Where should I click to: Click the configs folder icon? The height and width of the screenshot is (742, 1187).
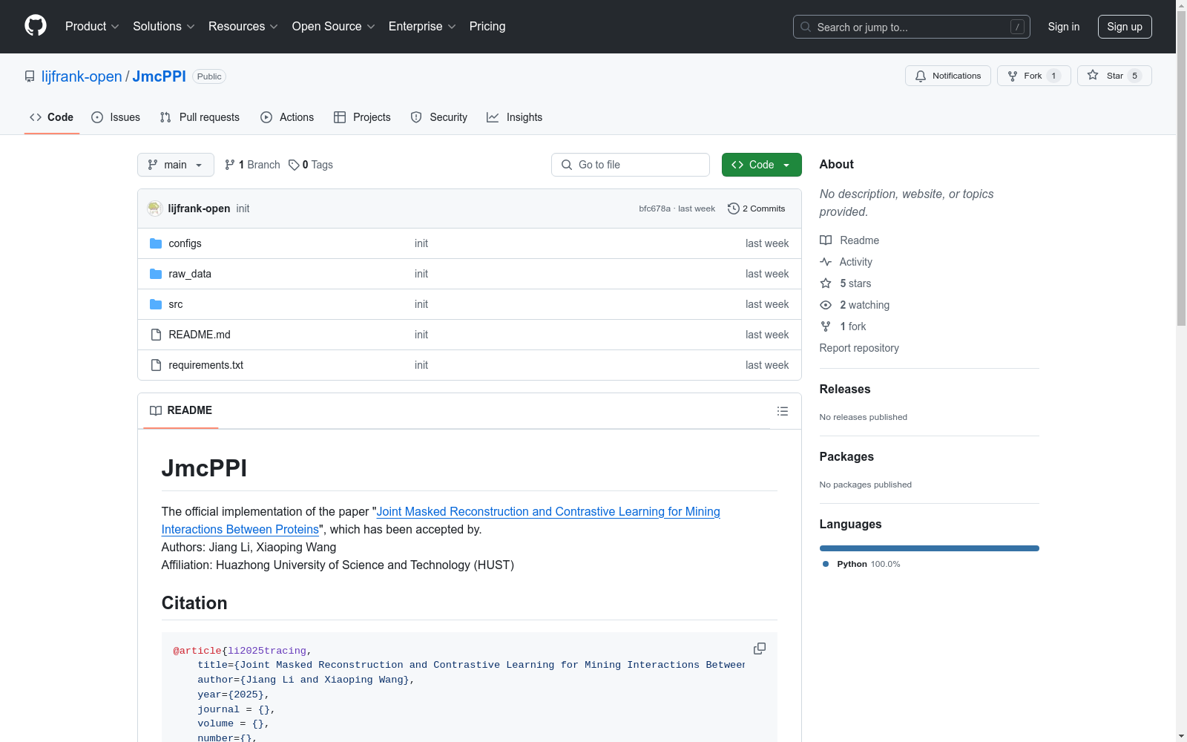pos(156,243)
